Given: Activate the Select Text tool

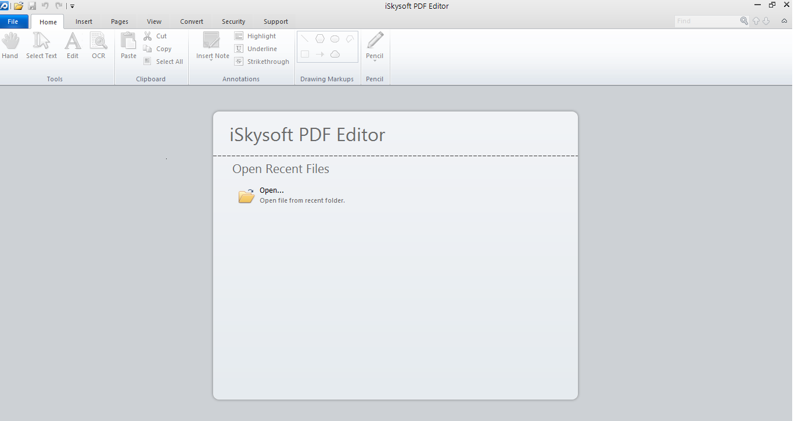Looking at the screenshot, I should (41, 45).
